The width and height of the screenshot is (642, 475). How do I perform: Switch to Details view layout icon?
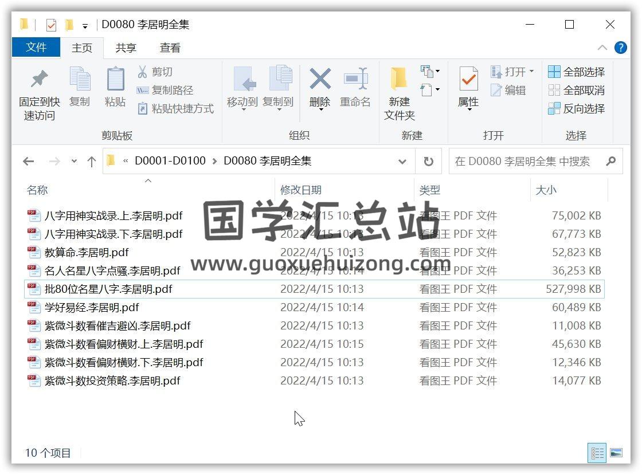click(x=597, y=453)
